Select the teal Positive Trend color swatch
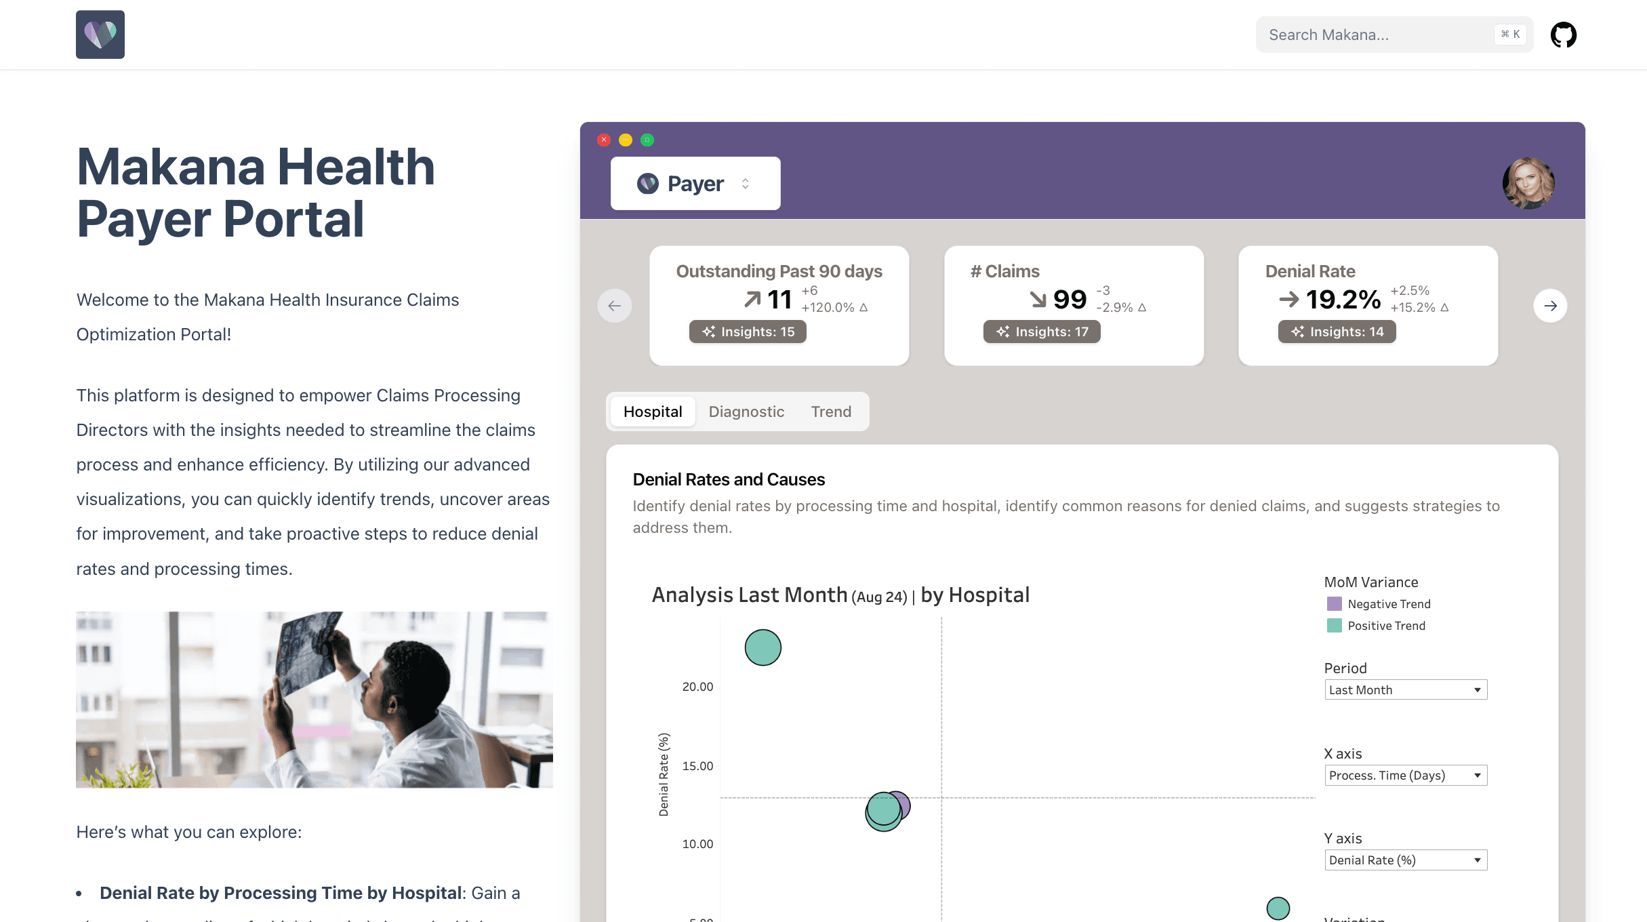The height and width of the screenshot is (922, 1647). [1334, 625]
